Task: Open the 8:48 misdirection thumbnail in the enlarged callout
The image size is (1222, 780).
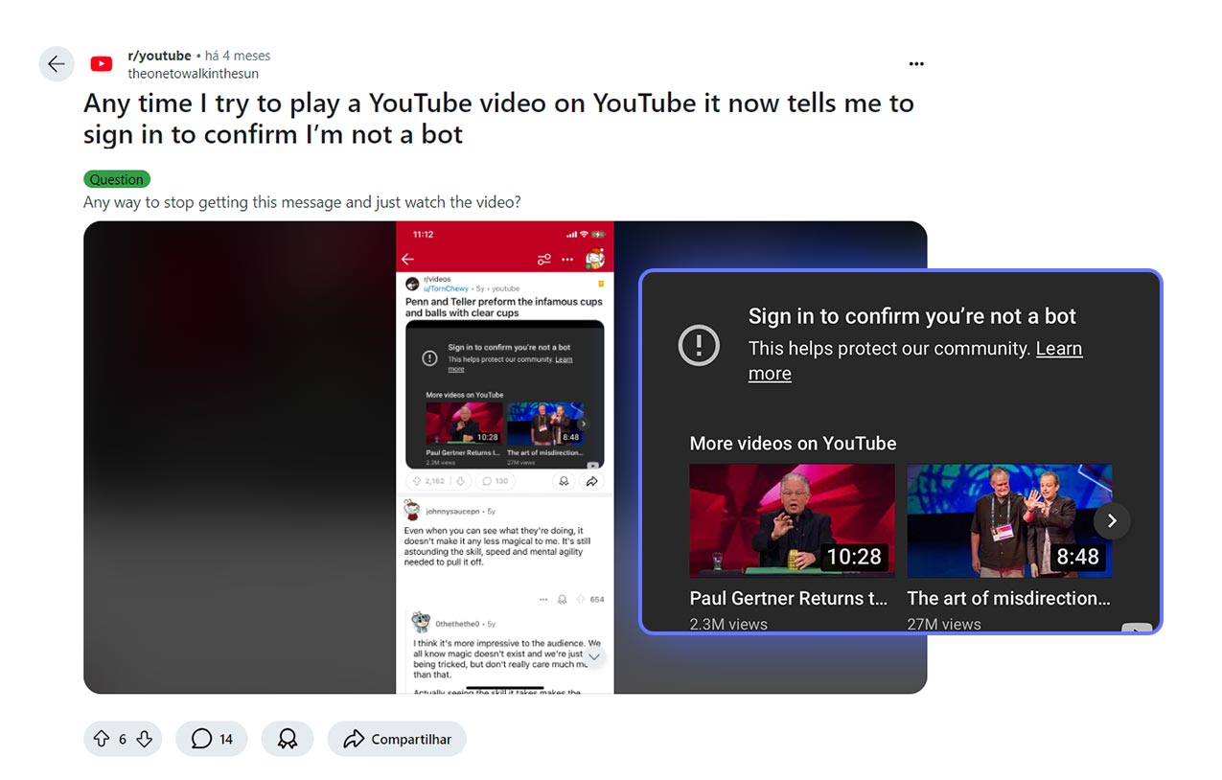Action: pyautogui.click(x=1010, y=521)
